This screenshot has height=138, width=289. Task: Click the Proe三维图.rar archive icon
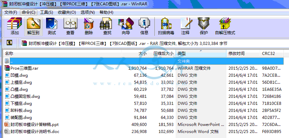pyautogui.click(x=7, y=68)
